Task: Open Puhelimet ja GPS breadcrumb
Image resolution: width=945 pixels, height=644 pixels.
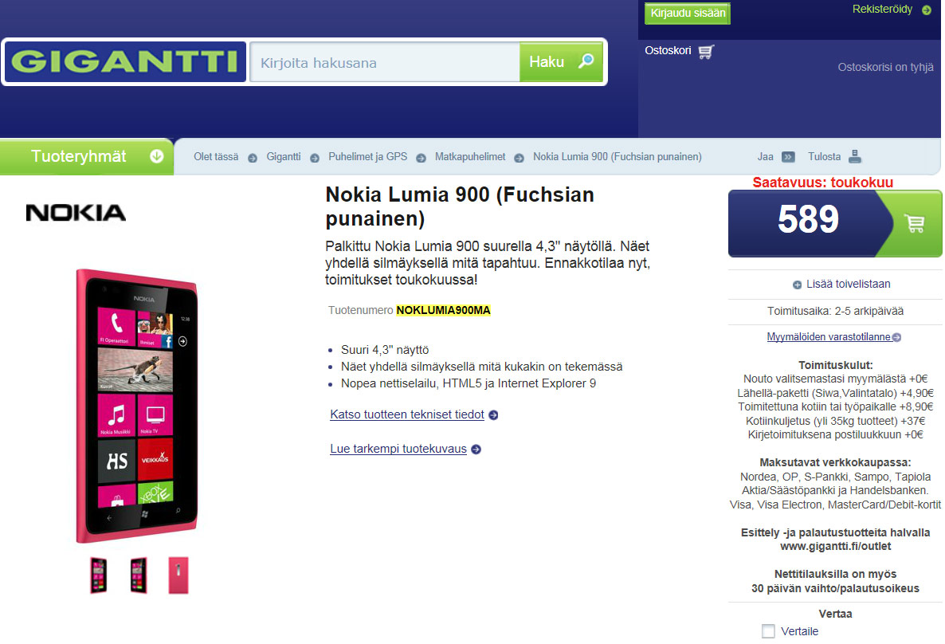Action: (x=367, y=157)
